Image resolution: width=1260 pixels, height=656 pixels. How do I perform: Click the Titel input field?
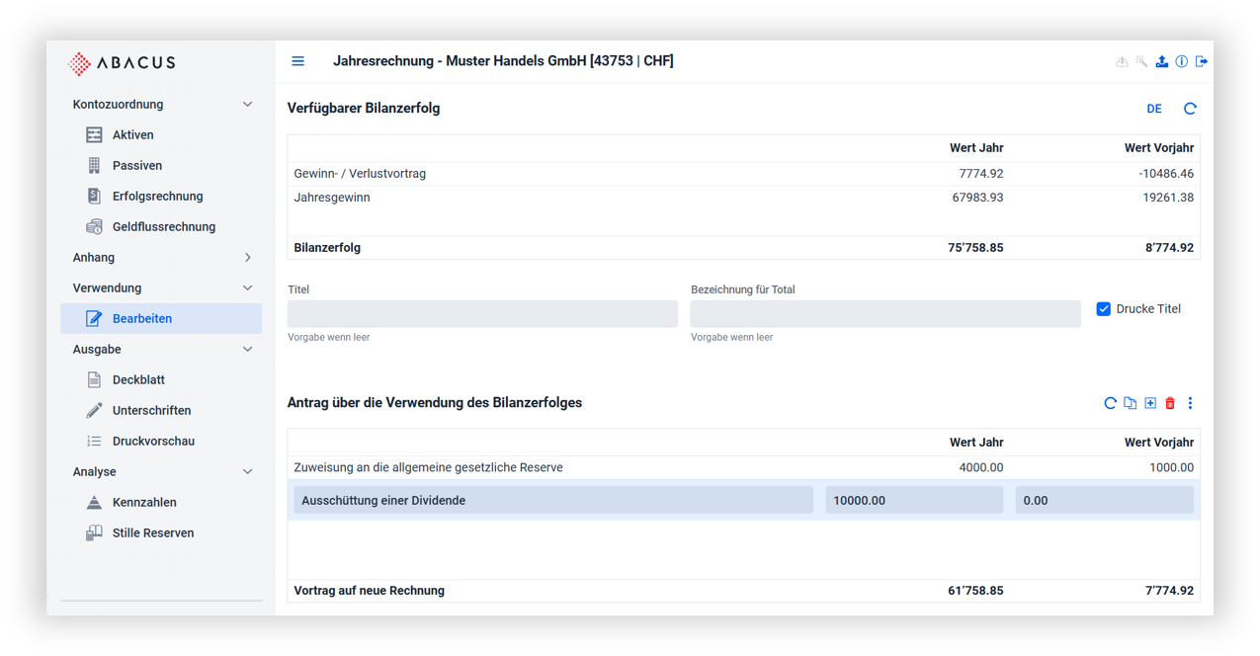(482, 314)
